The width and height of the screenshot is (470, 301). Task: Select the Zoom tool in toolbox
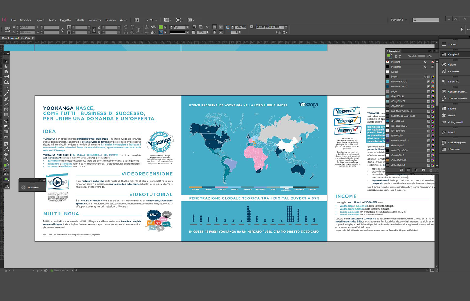6,159
